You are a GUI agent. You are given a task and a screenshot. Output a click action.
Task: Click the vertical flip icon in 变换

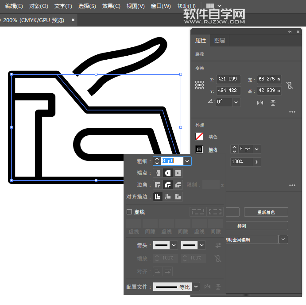(x=273, y=103)
